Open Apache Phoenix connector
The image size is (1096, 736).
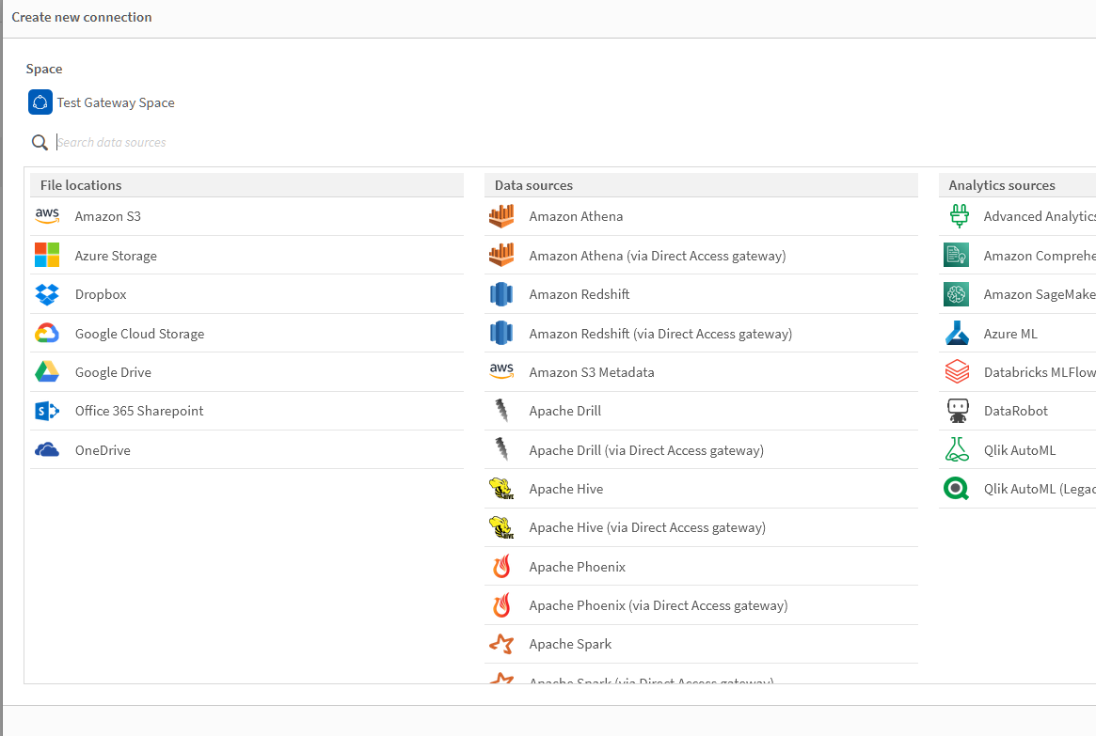[x=577, y=567]
